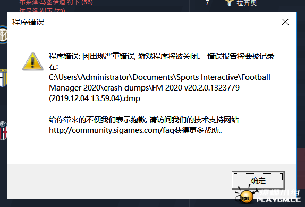Click the 确定 button in the error dialog

pos(258,180)
